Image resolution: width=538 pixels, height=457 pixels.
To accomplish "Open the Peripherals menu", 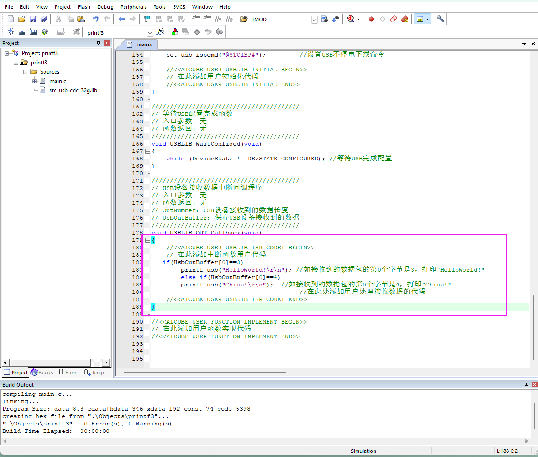I will tap(133, 7).
